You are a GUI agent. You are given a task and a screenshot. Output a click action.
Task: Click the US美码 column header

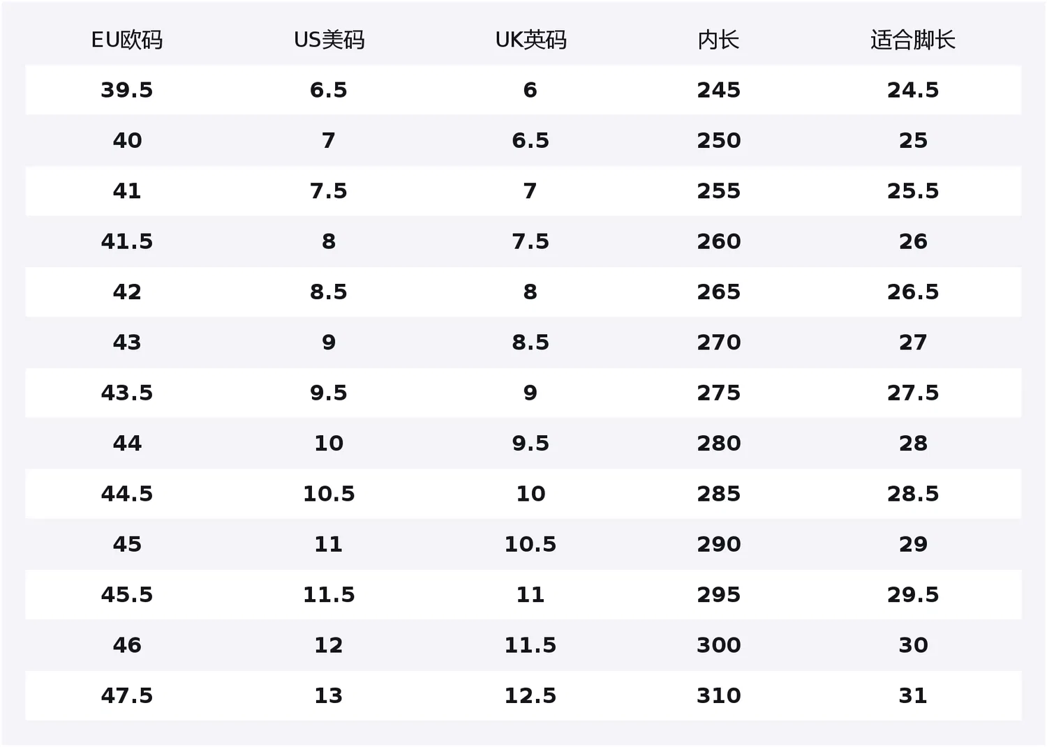coord(329,40)
